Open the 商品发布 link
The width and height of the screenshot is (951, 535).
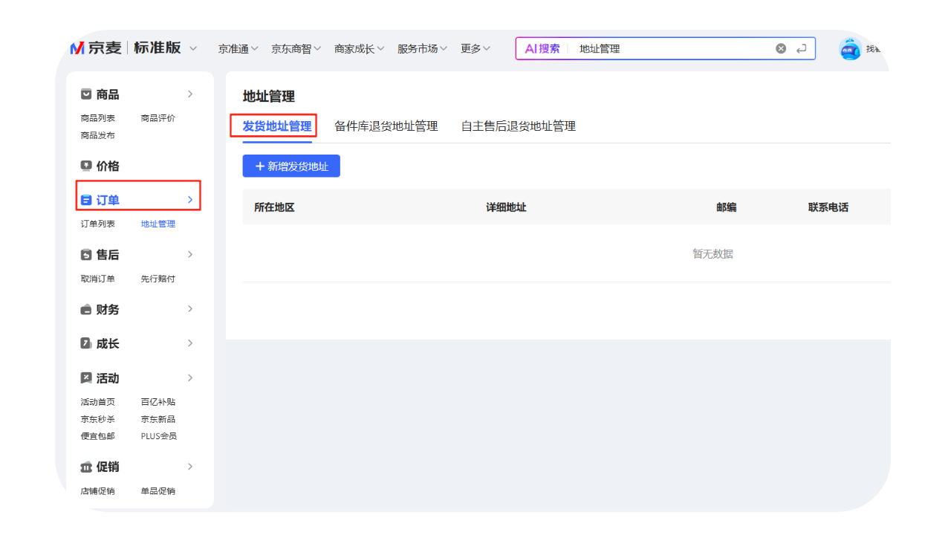98,135
